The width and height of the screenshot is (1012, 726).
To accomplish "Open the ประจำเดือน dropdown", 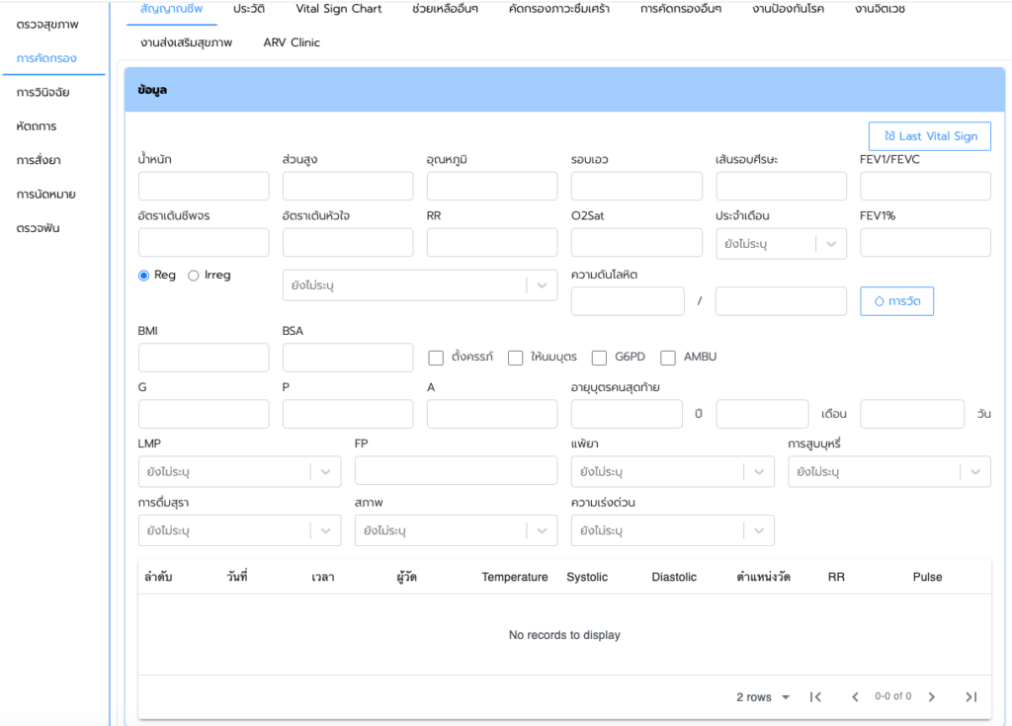I will pos(781,243).
